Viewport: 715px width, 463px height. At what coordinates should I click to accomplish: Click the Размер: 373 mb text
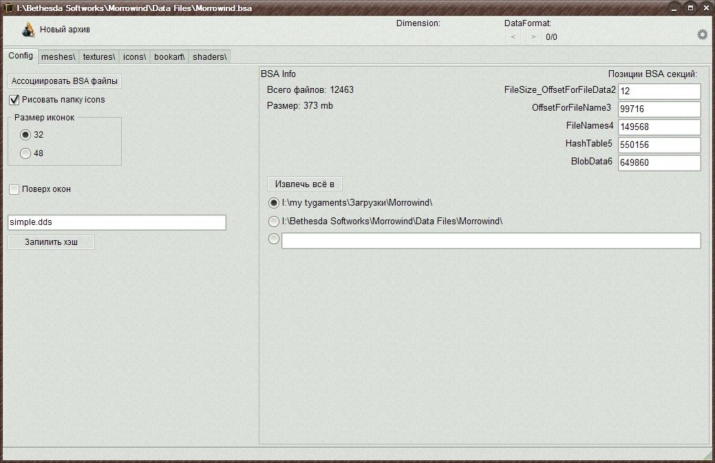click(299, 106)
